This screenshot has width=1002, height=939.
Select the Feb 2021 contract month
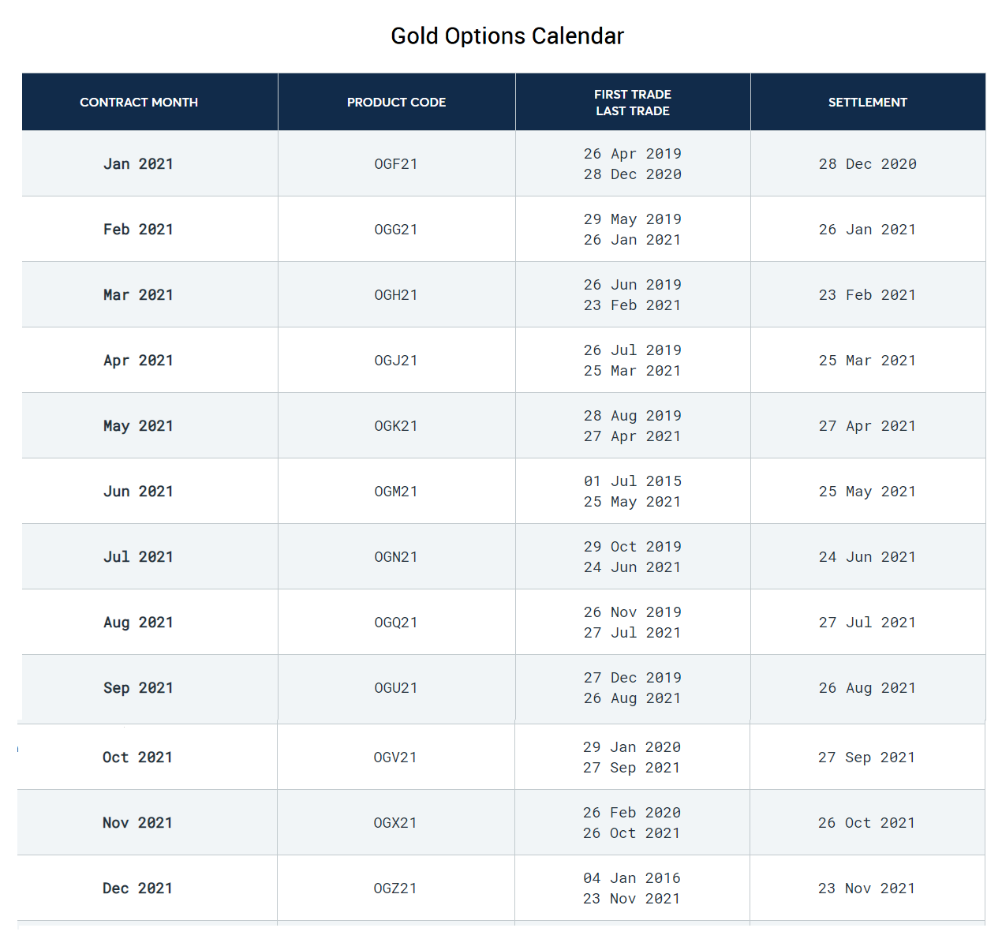pos(138,229)
